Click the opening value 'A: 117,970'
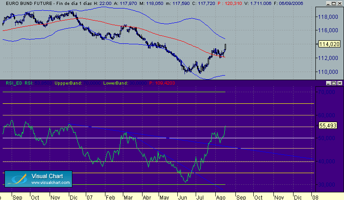 [125, 4]
